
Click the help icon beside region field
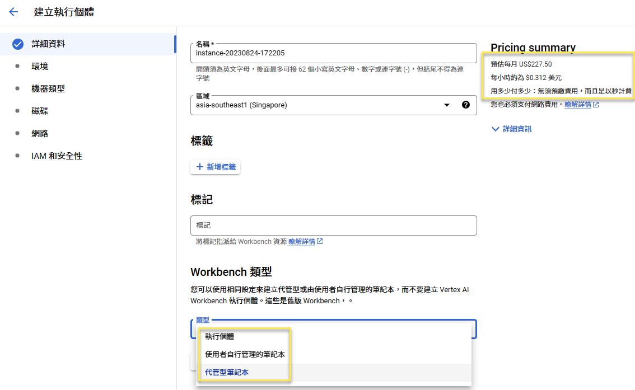click(x=465, y=105)
